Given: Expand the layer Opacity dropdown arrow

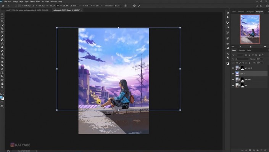Looking at the screenshot, I should tap(262, 59).
